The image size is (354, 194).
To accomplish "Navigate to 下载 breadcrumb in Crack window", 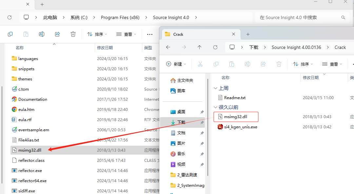I will coord(253,47).
